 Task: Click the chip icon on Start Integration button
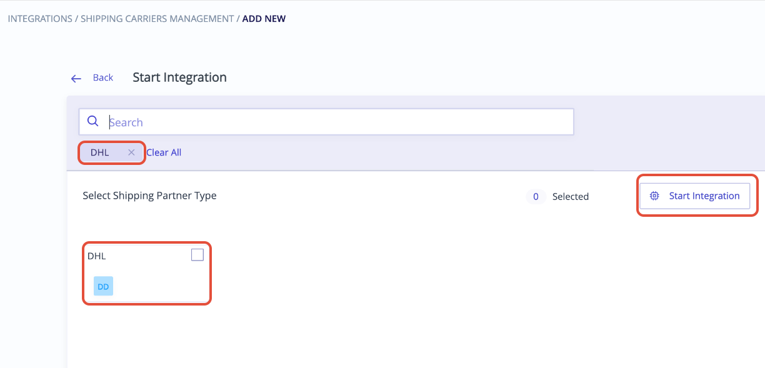[654, 196]
